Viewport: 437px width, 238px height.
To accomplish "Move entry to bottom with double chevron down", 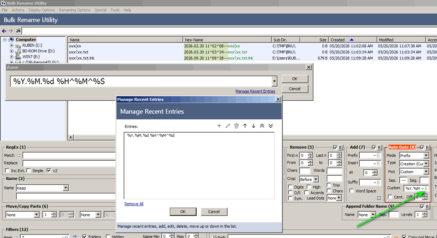I will click(271, 126).
